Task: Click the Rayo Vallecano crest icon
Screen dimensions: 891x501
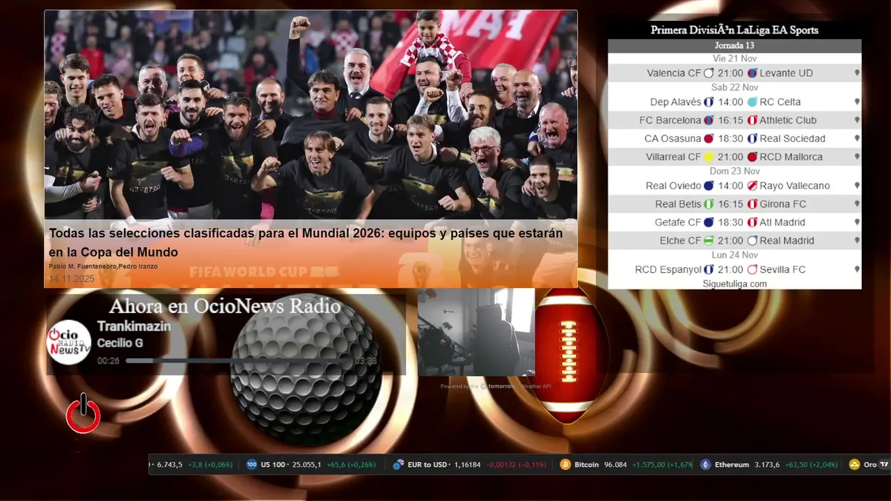Action: (752, 186)
